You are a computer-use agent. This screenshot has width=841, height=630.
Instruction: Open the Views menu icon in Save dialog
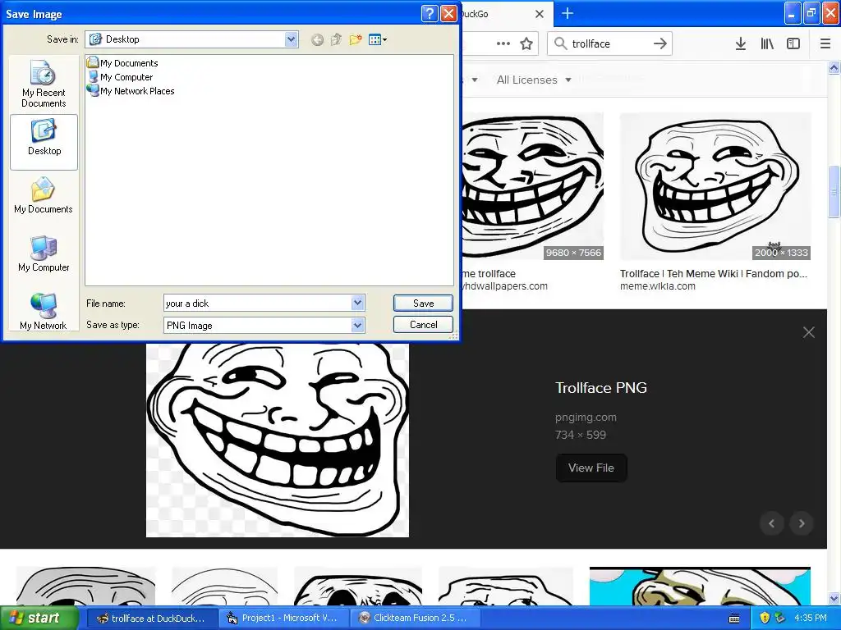coord(378,39)
